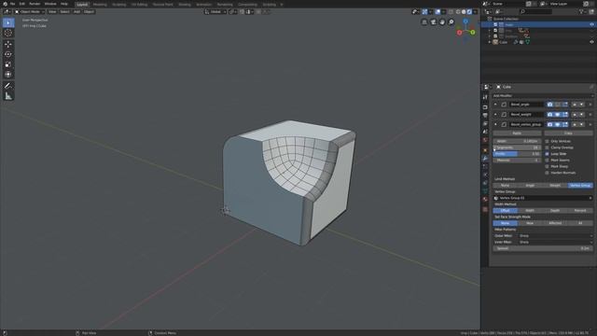This screenshot has height=336, width=597.
Task: Disable the Loop Slide checkbox
Action: click(x=548, y=154)
